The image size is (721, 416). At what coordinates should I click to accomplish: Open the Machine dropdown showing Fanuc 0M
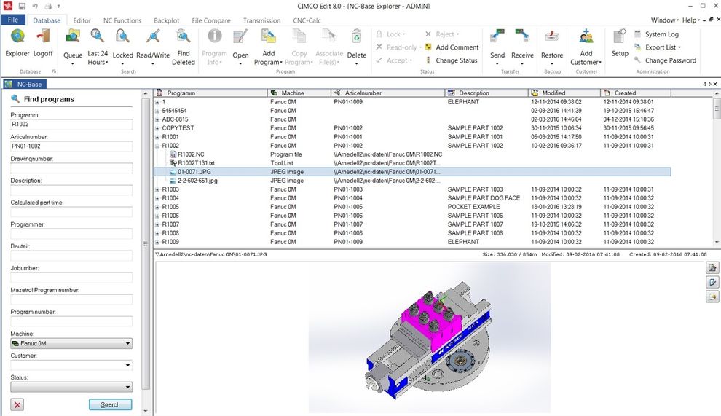(x=71, y=343)
